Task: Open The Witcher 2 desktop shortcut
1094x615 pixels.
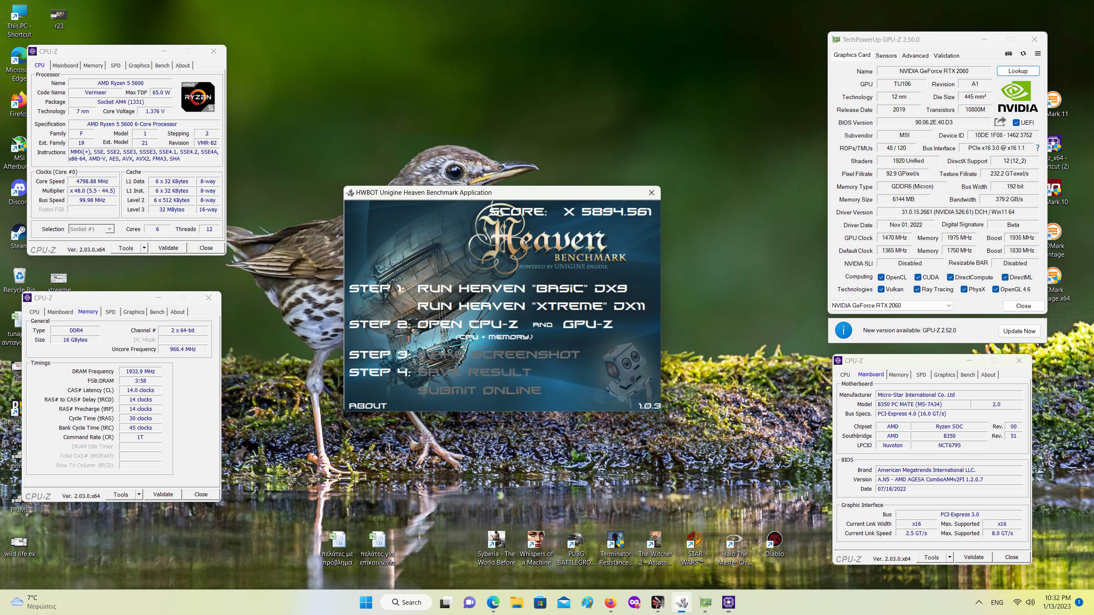Action: 655,548
